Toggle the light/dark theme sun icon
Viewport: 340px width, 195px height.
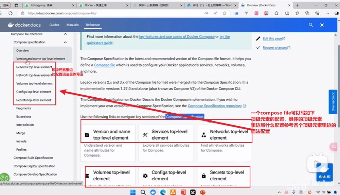click(x=322, y=25)
